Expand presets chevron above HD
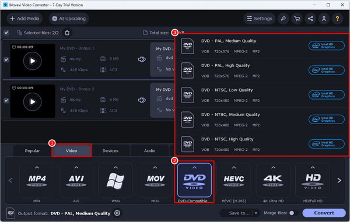 pos(313,167)
